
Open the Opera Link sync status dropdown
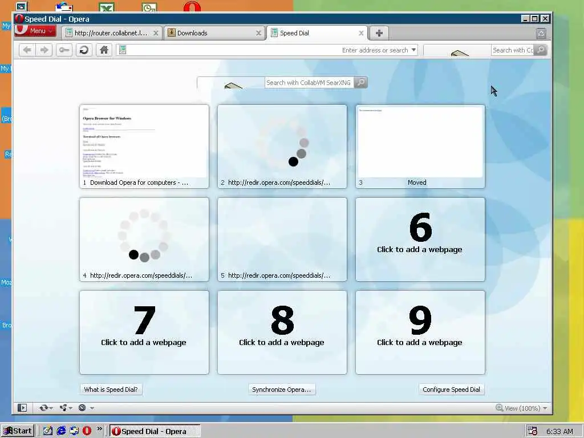[x=46, y=408]
